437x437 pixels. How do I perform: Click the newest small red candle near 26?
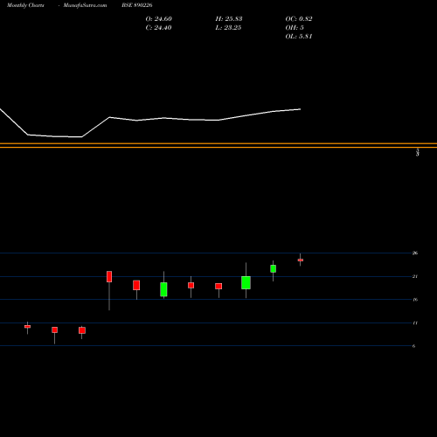[301, 260]
